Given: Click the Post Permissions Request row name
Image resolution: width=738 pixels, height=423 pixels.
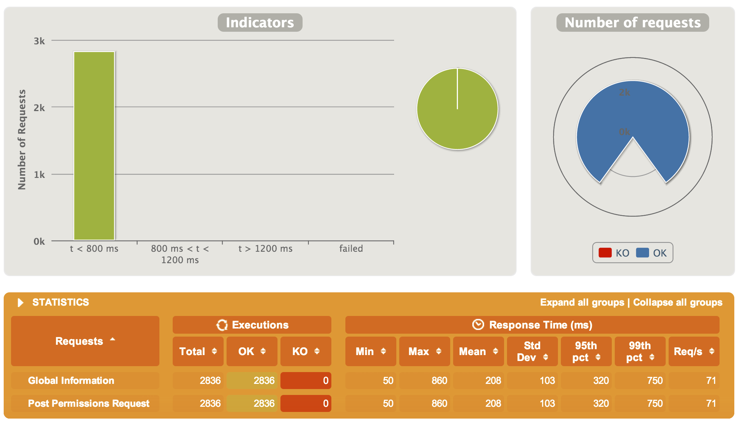Looking at the screenshot, I should 89,403.
